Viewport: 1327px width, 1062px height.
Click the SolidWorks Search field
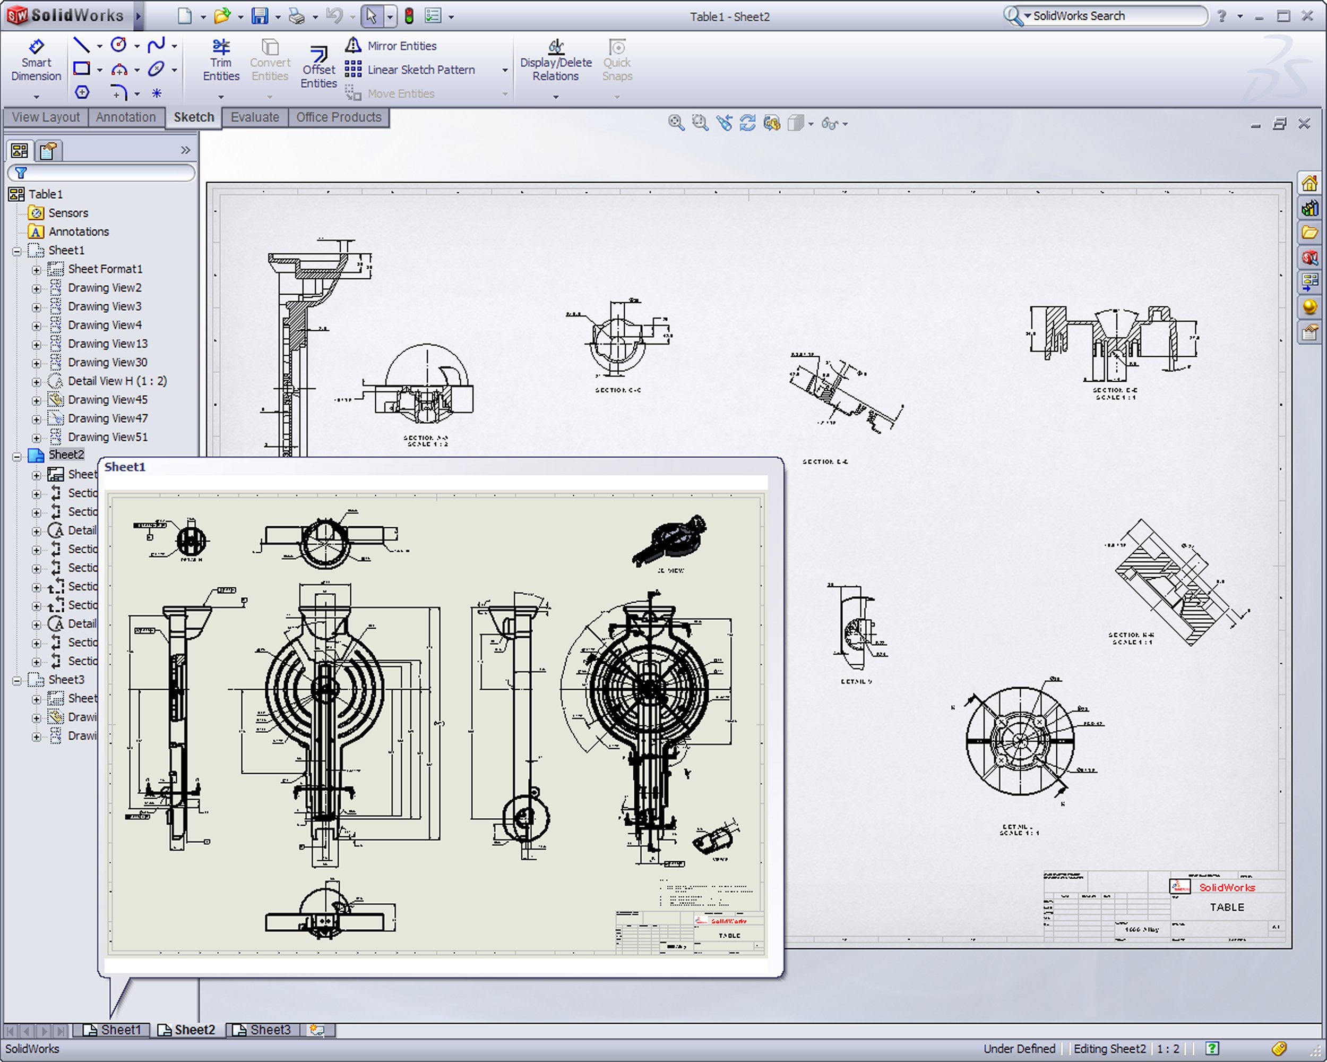tap(1114, 16)
